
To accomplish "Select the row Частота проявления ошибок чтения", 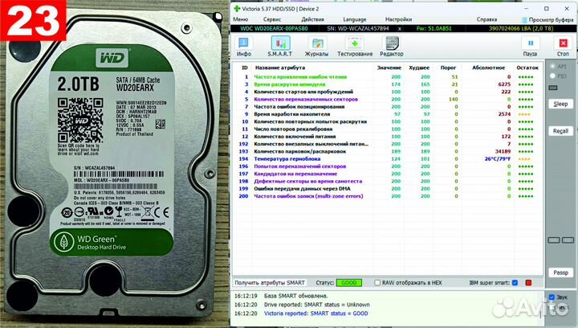I will pos(387,76).
